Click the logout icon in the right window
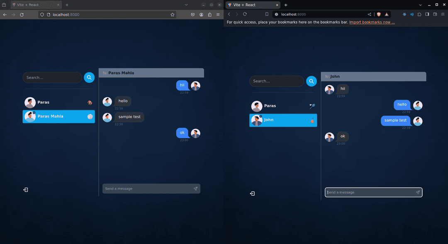This screenshot has height=244, width=448. click(252, 193)
